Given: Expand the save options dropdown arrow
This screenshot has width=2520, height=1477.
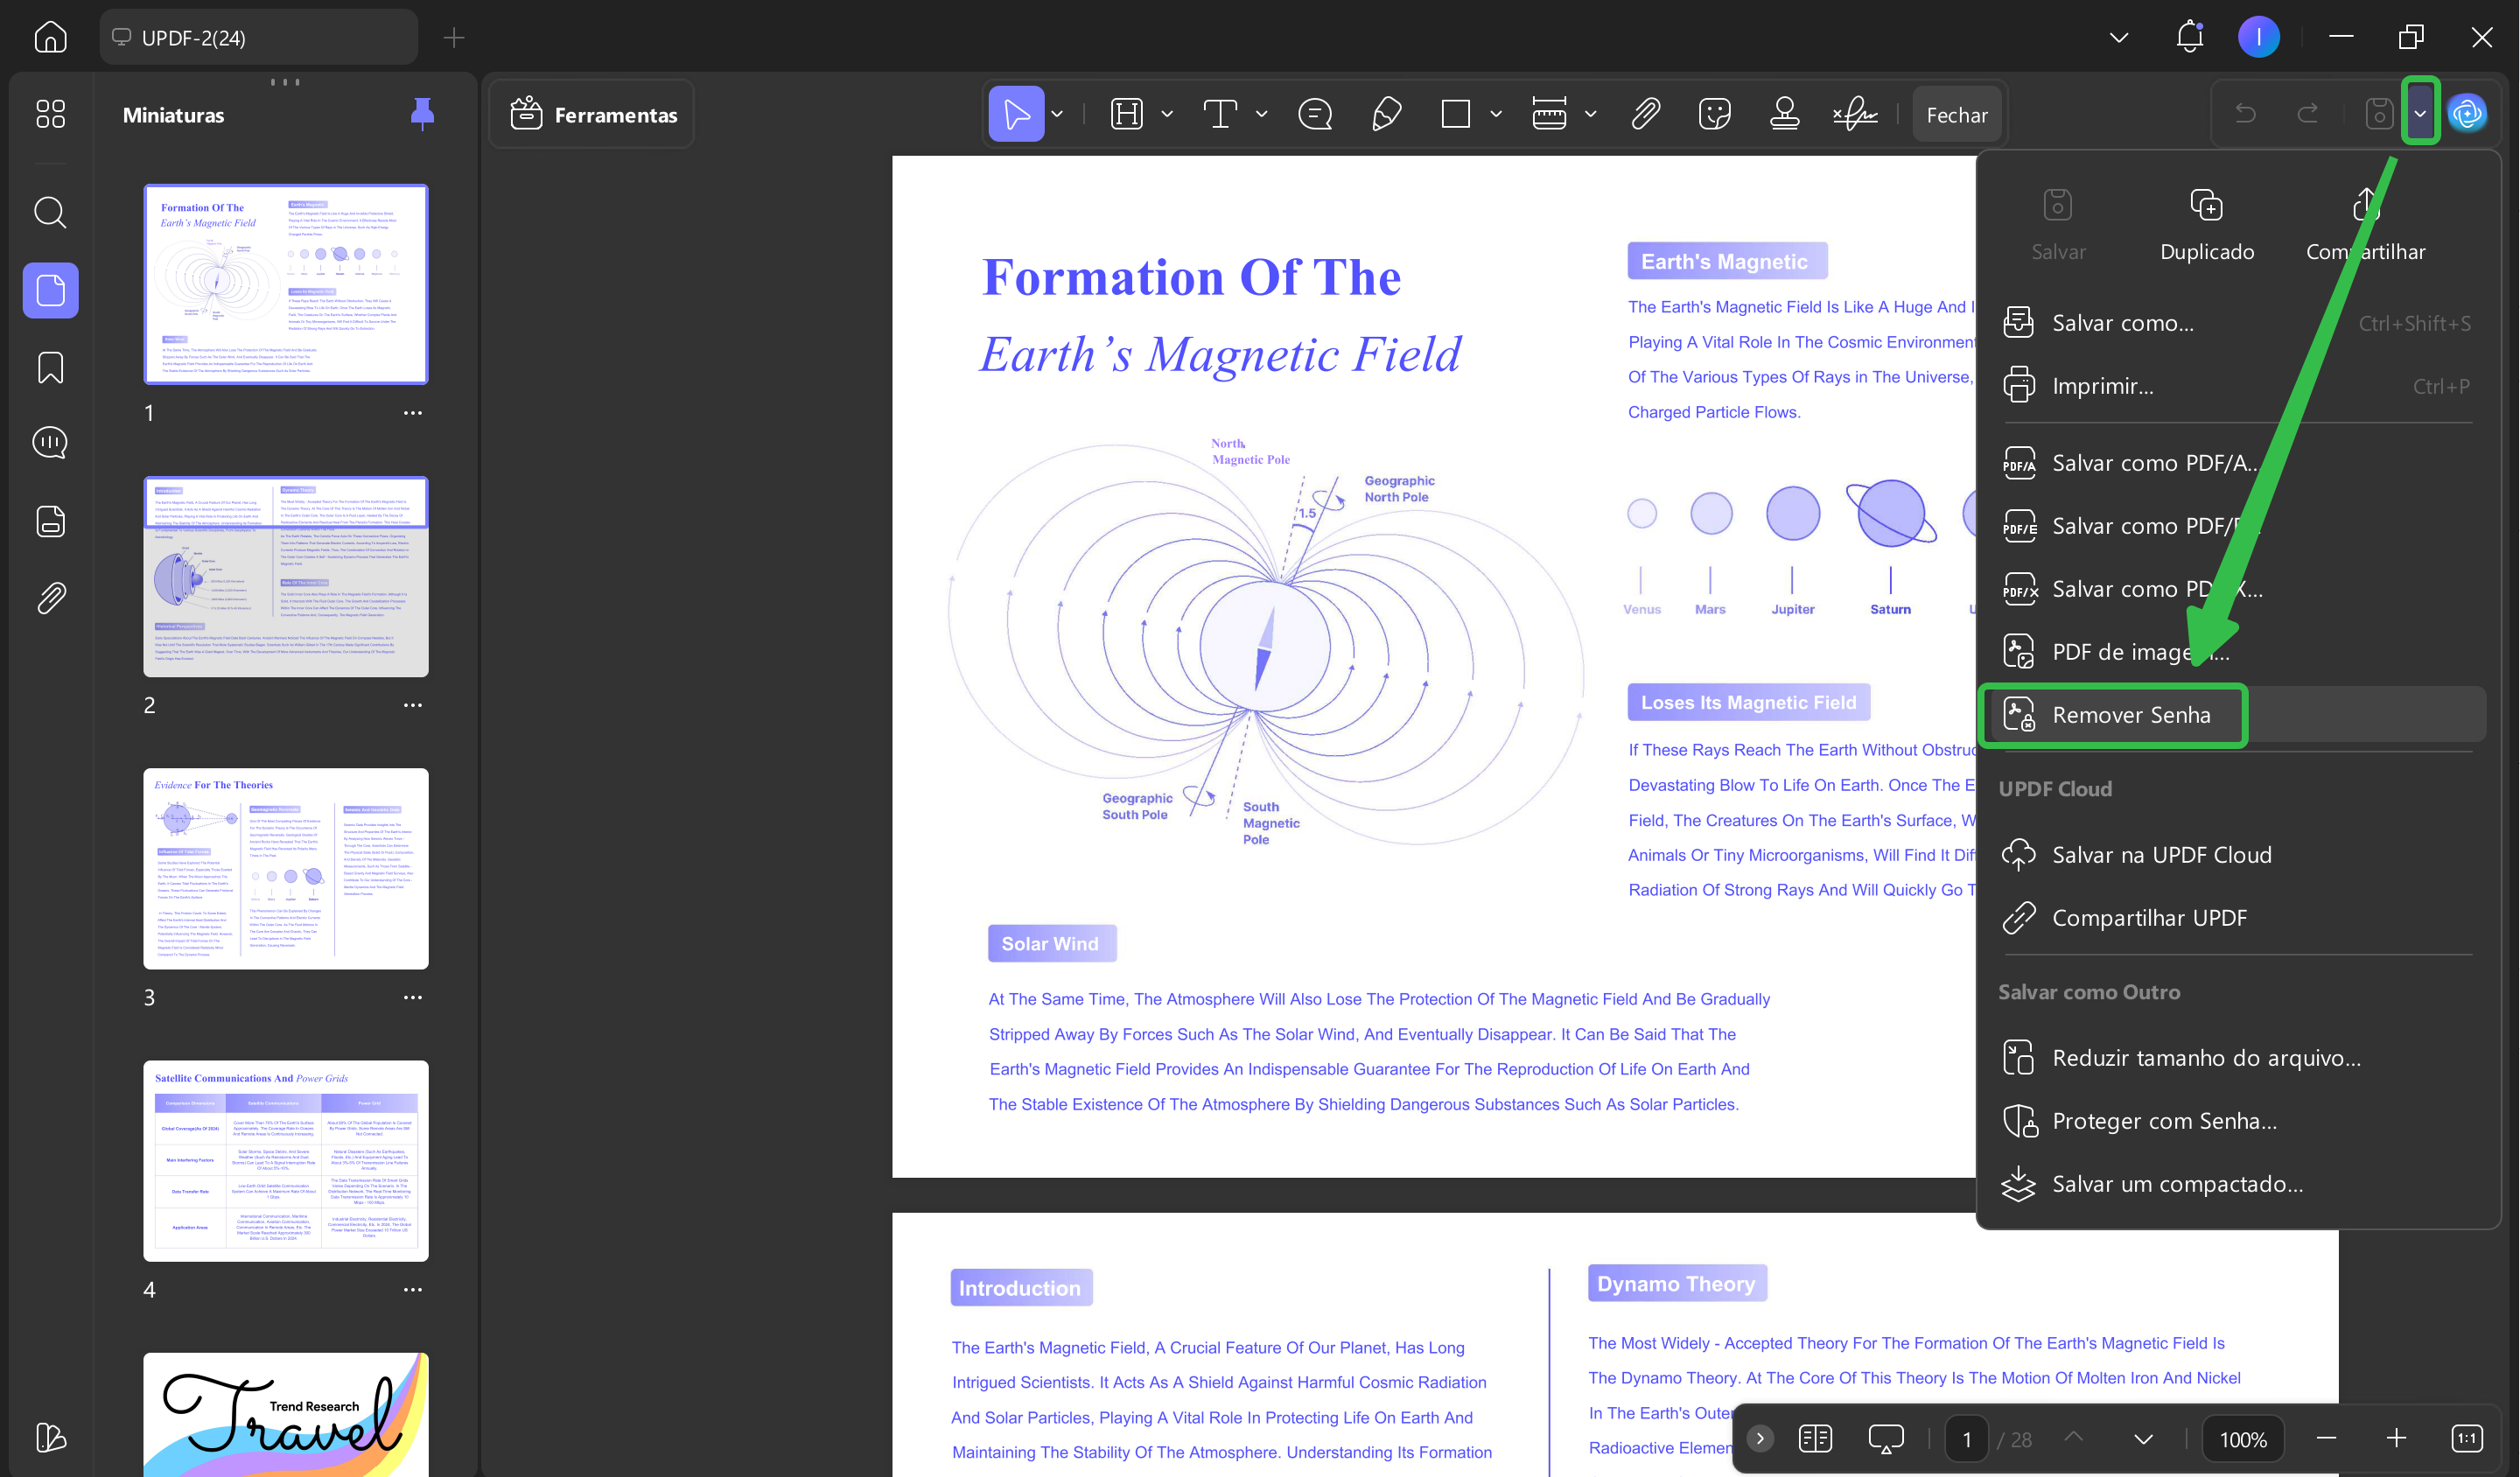Looking at the screenshot, I should tap(2420, 114).
